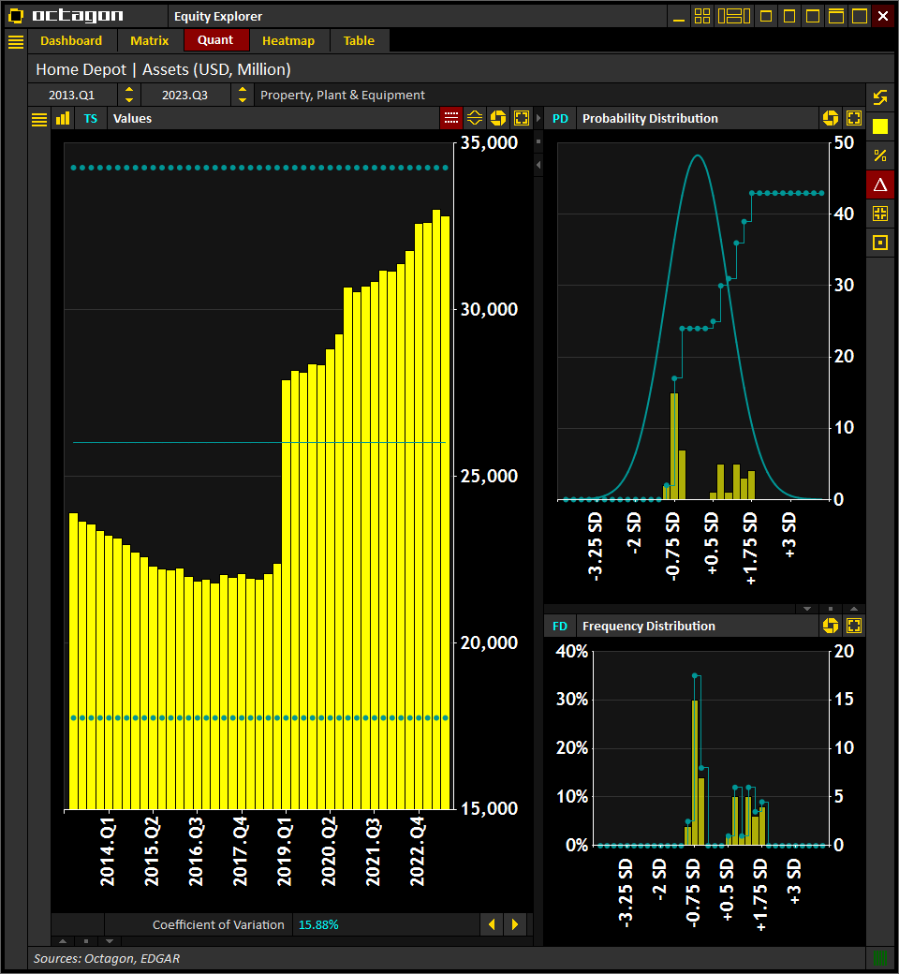
Task: Click the pie-style refresh icon in Frequency Distribution header
Action: click(x=831, y=626)
